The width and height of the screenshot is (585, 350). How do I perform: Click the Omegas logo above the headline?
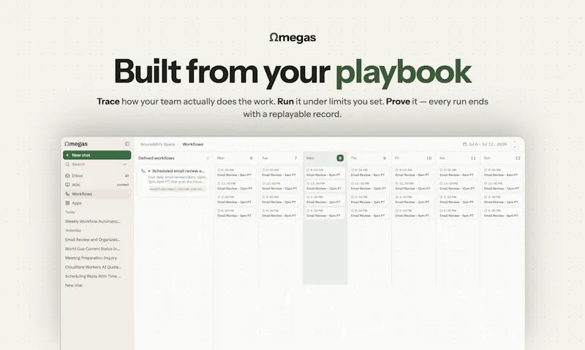click(x=292, y=38)
